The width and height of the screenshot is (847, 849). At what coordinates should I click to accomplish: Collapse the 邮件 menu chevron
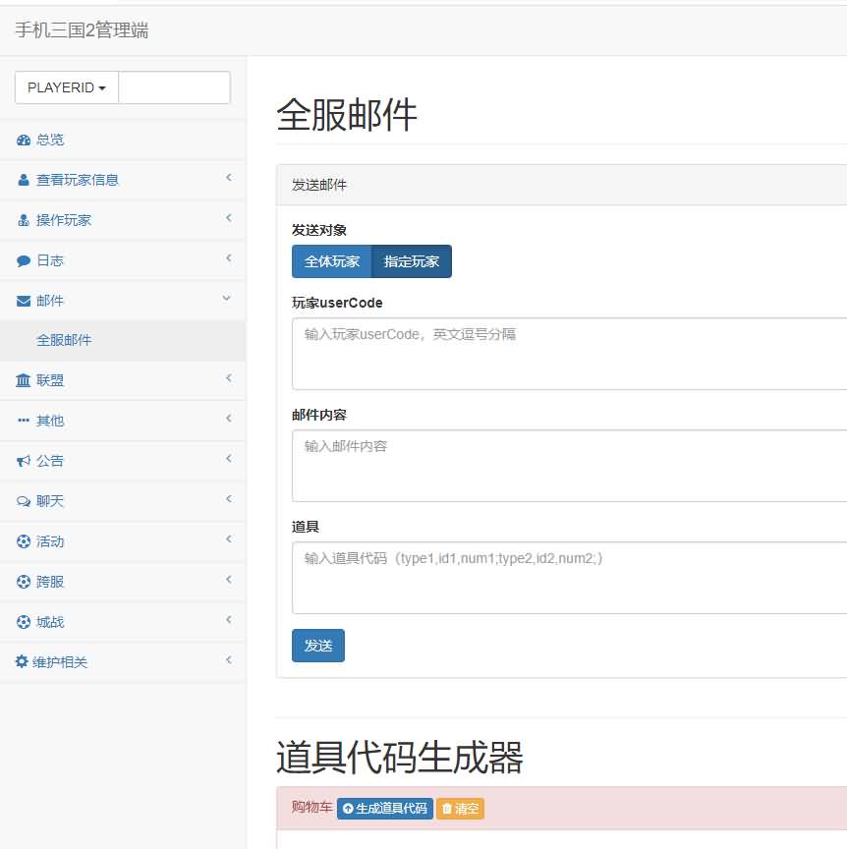pyautogui.click(x=227, y=299)
